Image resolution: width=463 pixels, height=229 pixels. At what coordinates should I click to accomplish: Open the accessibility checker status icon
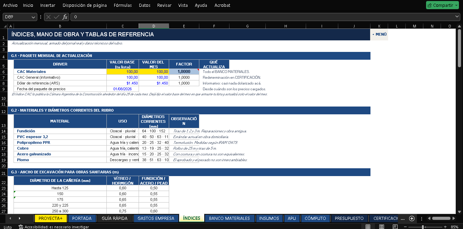coord(21,227)
